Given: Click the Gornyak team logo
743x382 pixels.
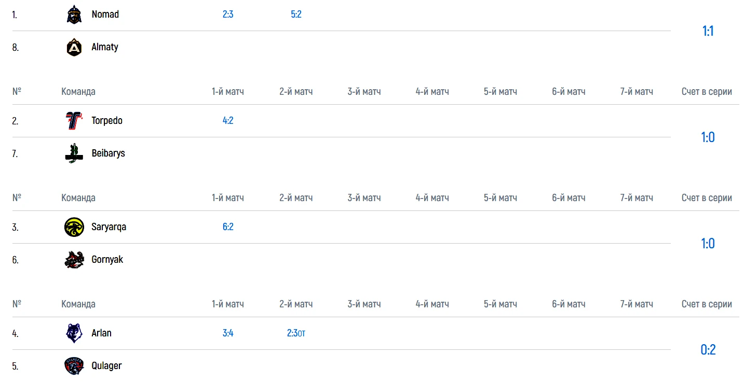Looking at the screenshot, I should (x=74, y=260).
